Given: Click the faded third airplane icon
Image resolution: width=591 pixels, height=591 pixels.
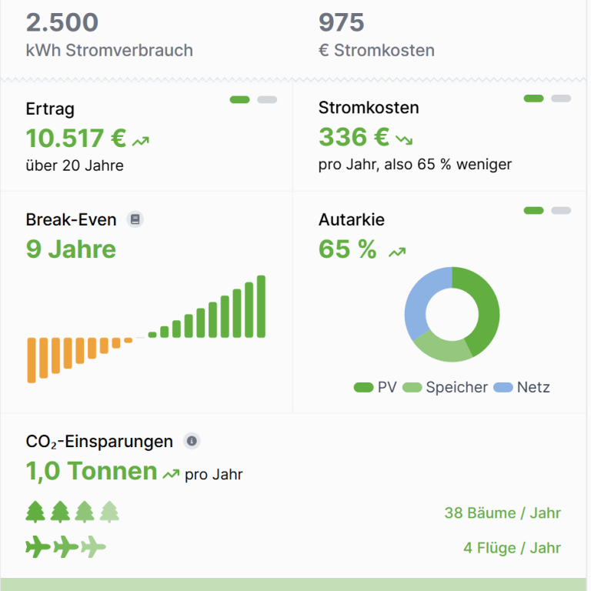Looking at the screenshot, I should [x=93, y=546].
